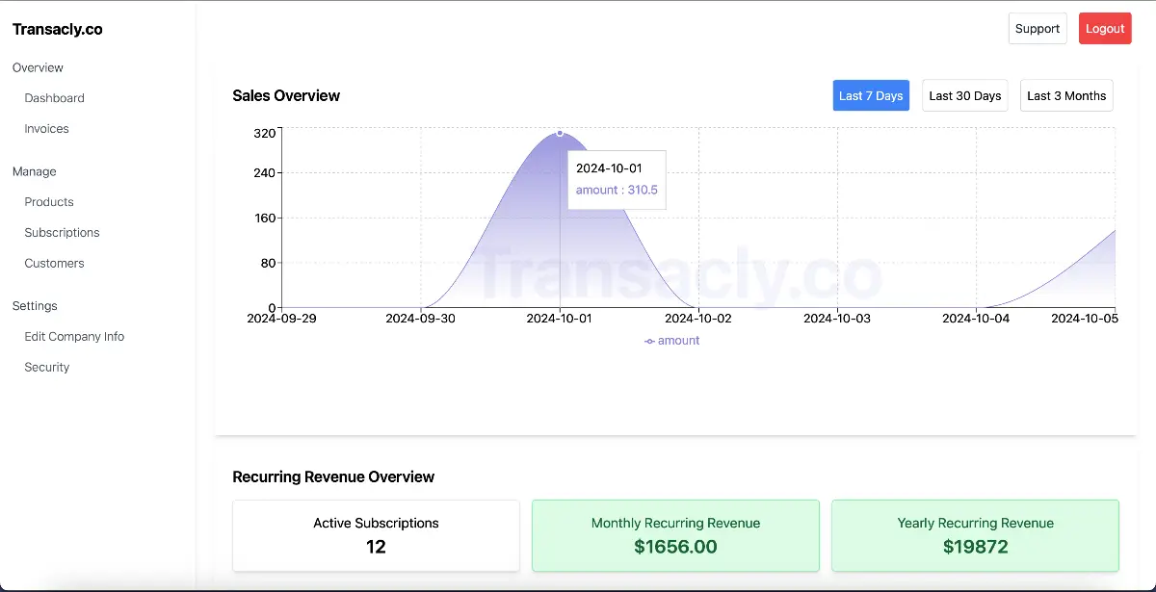Click the chart peak data point dot
This screenshot has height=592, width=1156.
pos(560,133)
